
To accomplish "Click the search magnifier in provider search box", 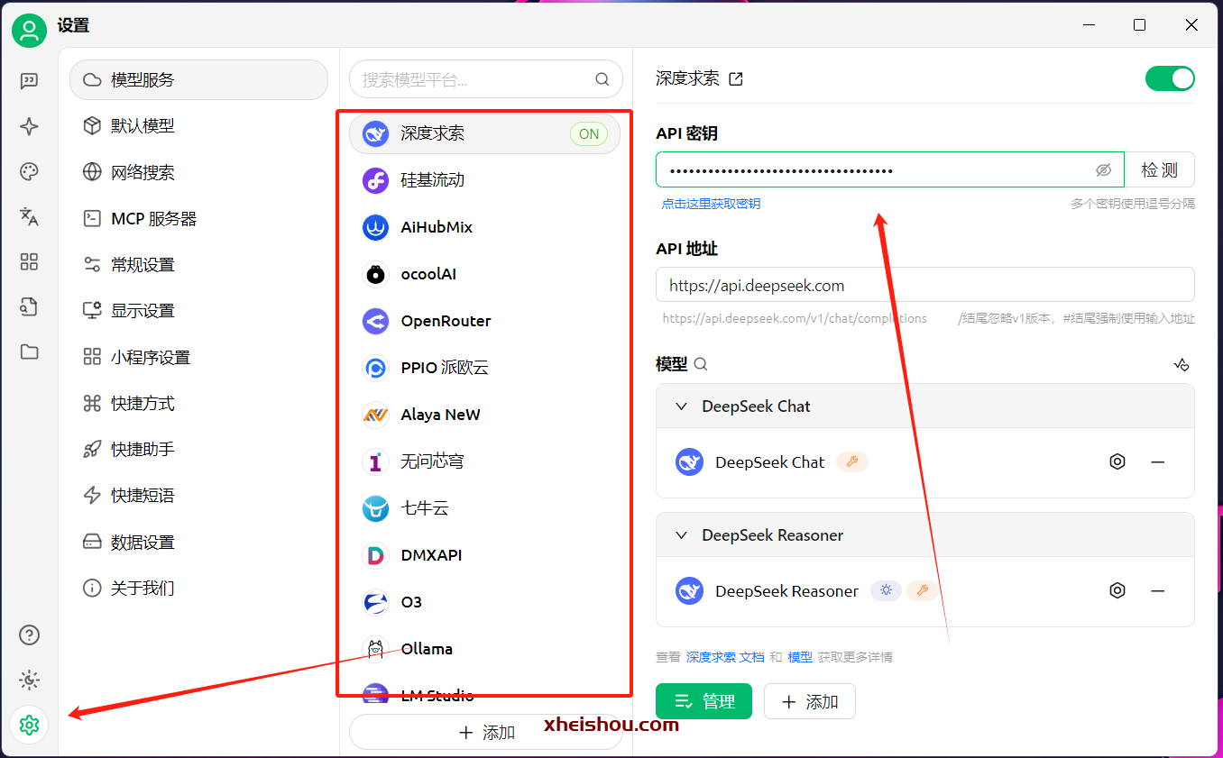I will [x=602, y=79].
